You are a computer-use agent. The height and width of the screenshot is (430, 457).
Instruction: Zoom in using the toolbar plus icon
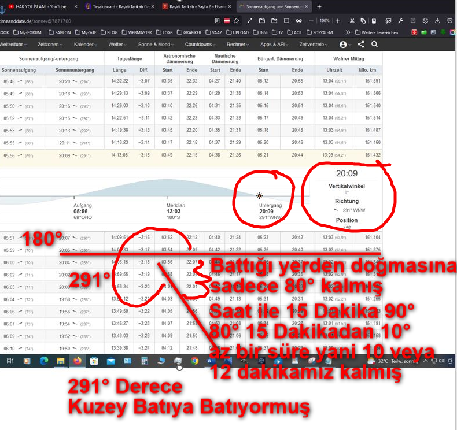tap(337, 20)
